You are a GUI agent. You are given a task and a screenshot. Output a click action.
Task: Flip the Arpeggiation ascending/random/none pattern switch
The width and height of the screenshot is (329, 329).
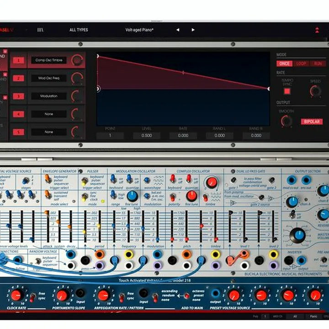pos(155,297)
